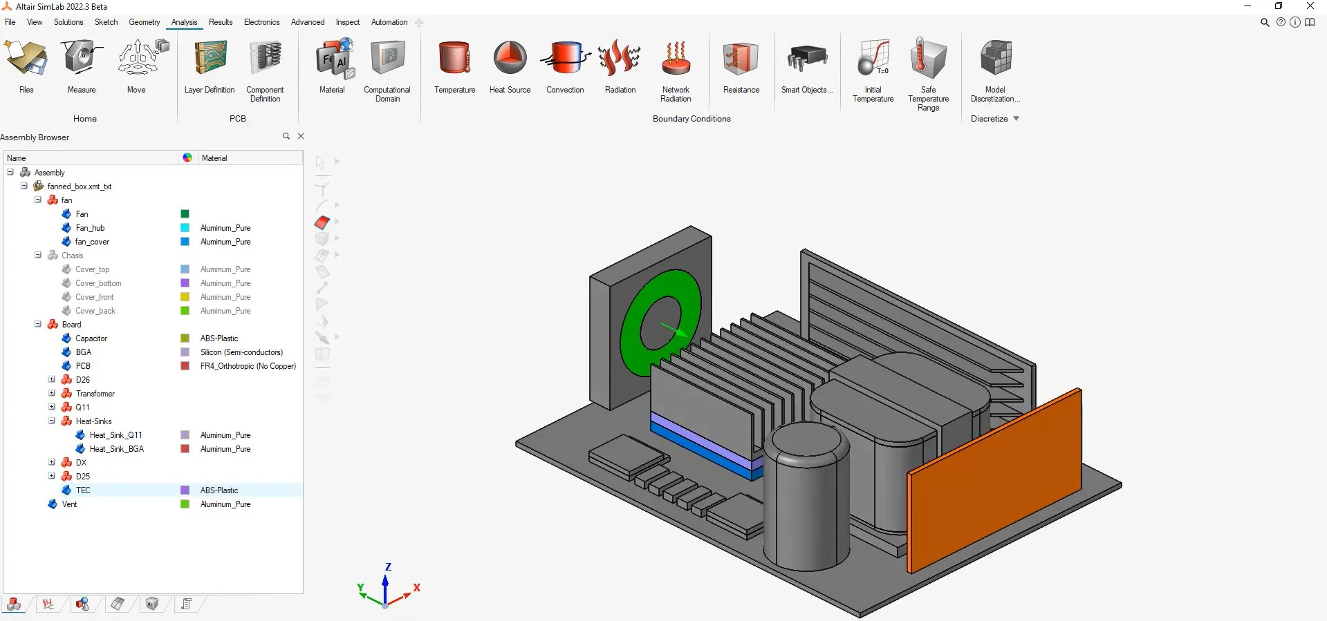
Task: Open the Electronics ribbon tab
Action: point(261,22)
